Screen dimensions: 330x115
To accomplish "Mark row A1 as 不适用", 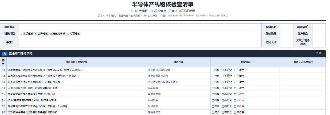I will point(235,70).
